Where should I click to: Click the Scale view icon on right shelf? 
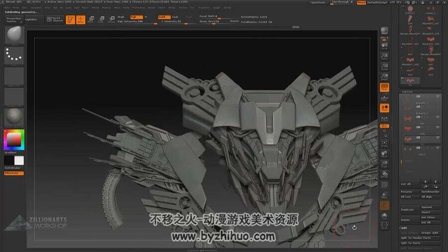click(x=384, y=164)
